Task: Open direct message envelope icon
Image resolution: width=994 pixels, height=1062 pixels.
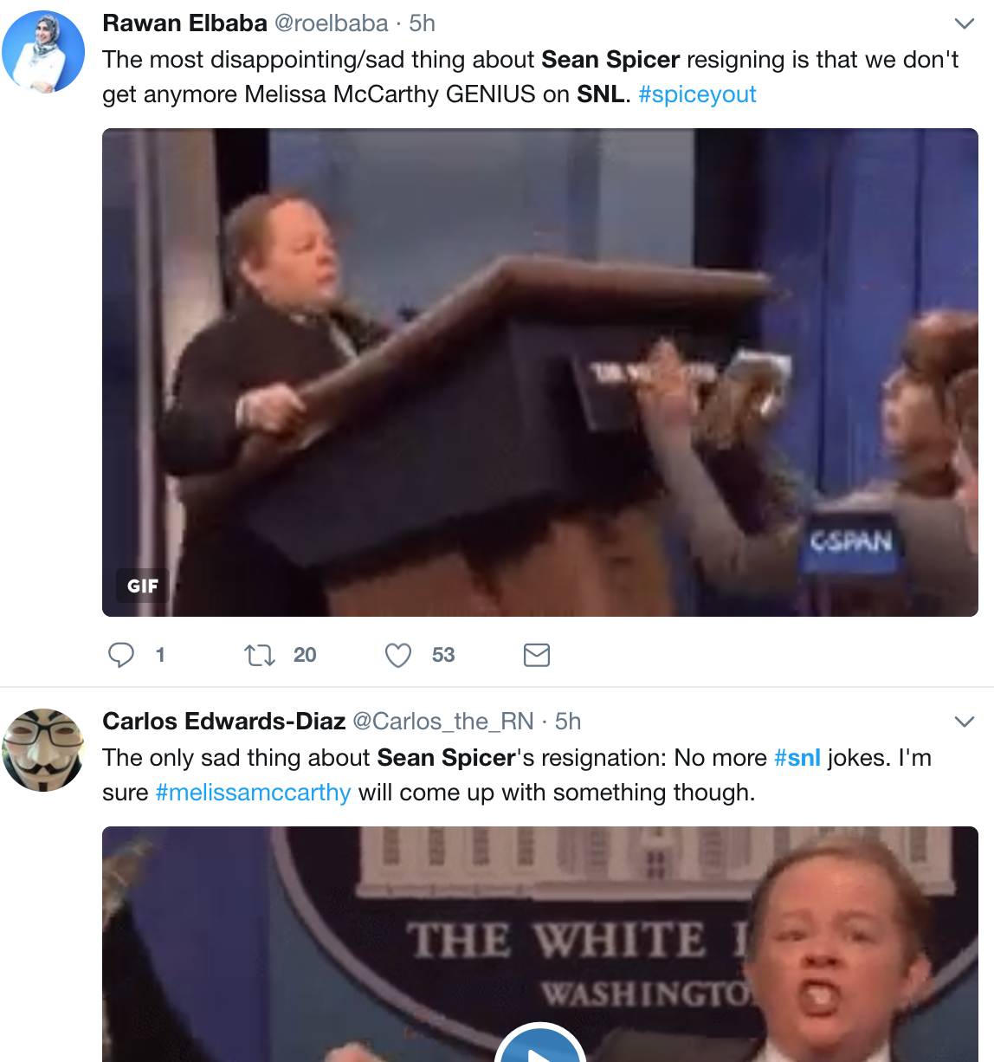Action: pos(537,655)
